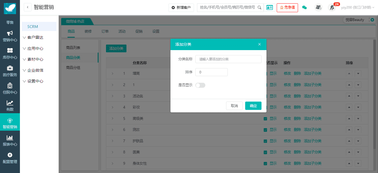Click the ID card icon beside search
This screenshot has width=378, height=173.
tap(270, 8)
